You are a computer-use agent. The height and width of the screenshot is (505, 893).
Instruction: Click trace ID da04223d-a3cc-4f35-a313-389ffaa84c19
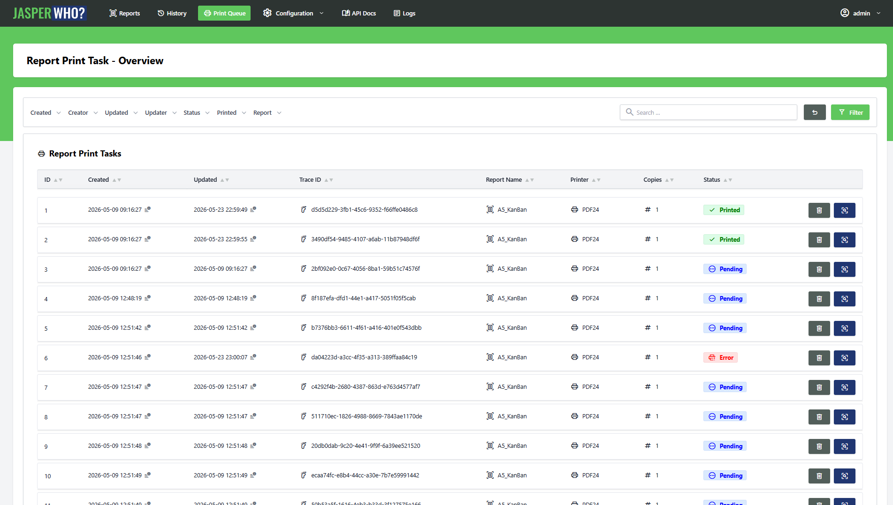364,357
